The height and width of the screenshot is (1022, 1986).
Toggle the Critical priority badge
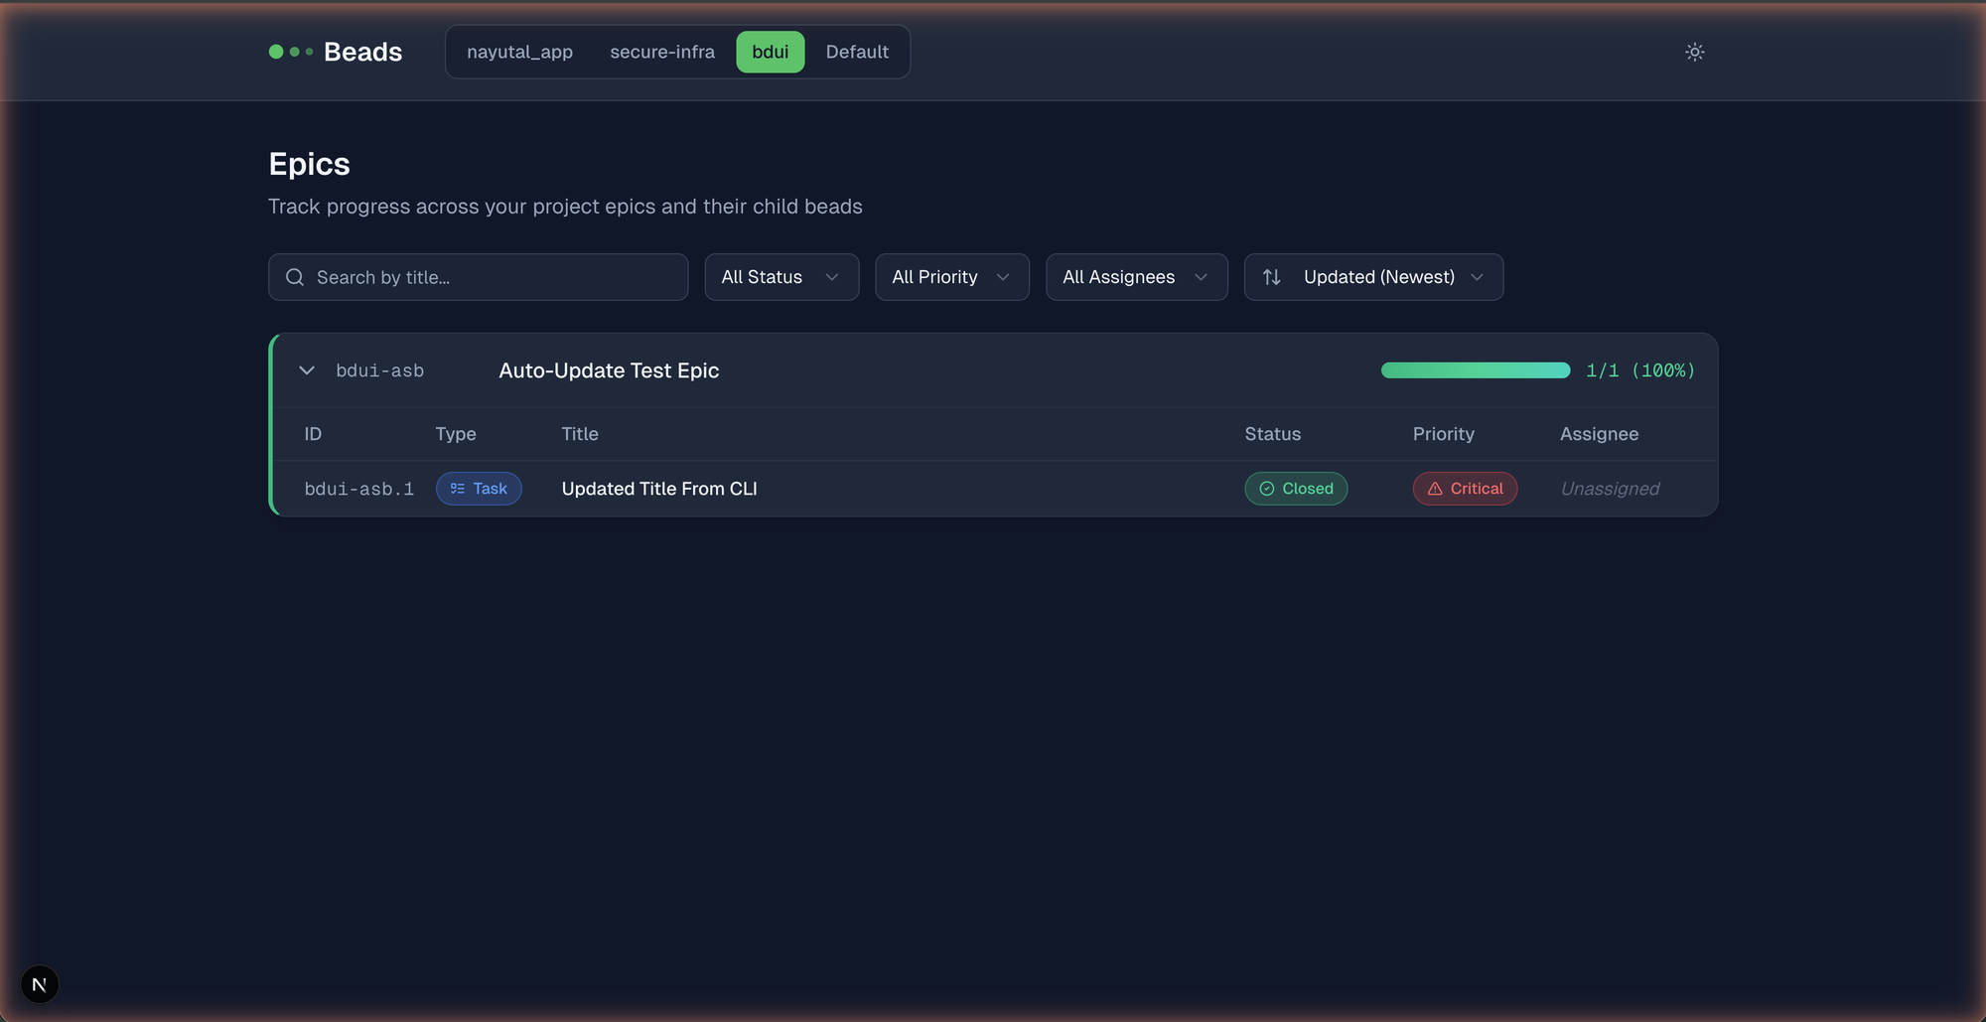coord(1465,488)
